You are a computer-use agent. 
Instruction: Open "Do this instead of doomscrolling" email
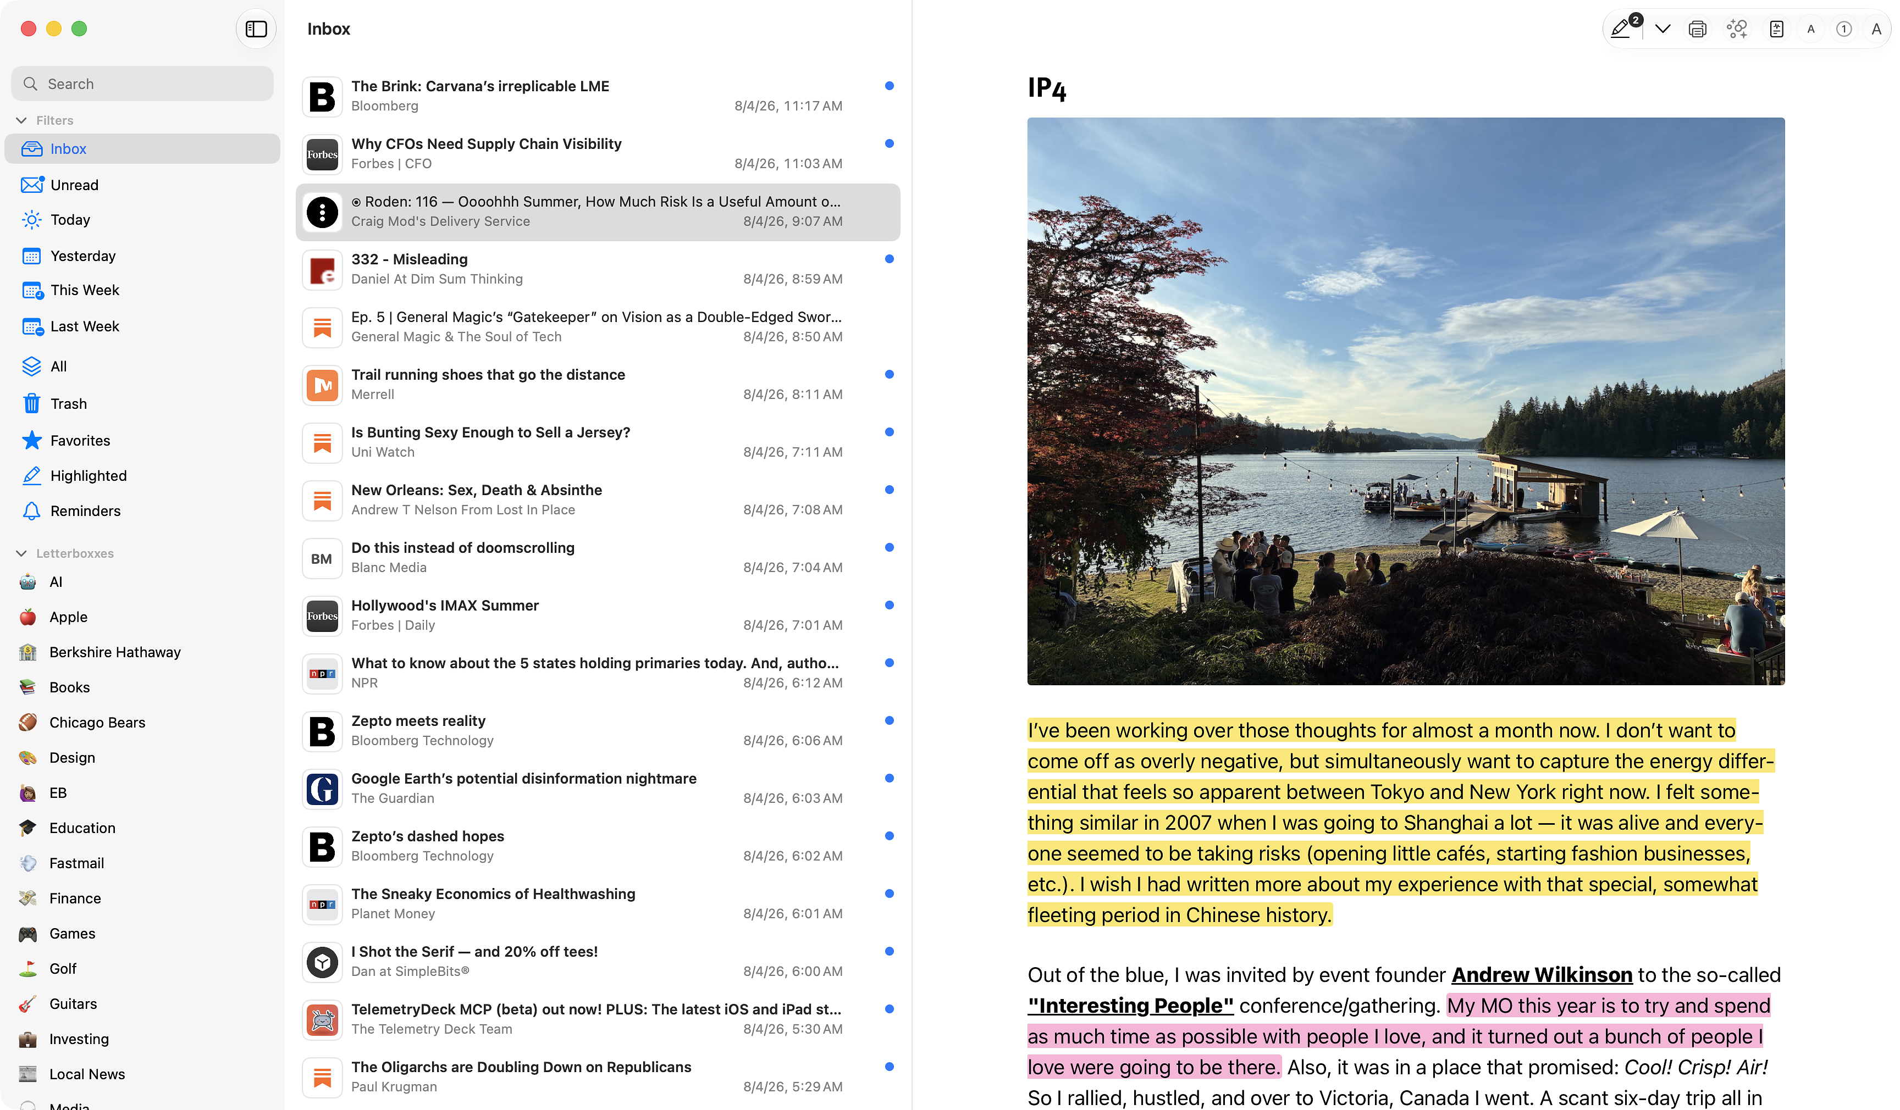(598, 558)
